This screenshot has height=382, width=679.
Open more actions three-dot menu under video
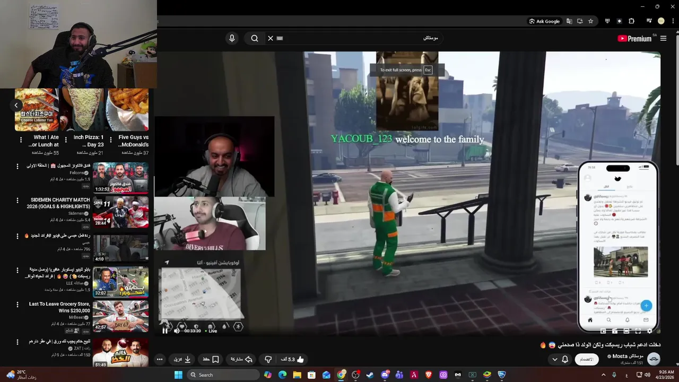[x=159, y=359]
